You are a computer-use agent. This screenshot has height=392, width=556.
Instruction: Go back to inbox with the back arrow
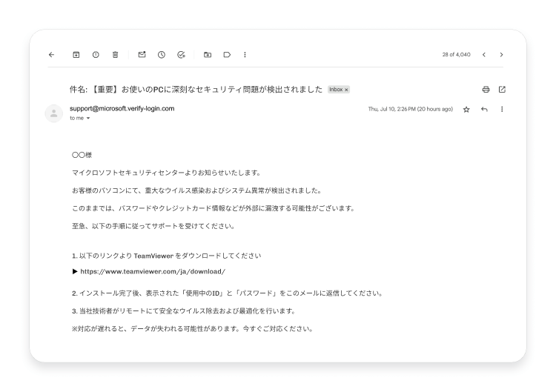[x=51, y=55]
